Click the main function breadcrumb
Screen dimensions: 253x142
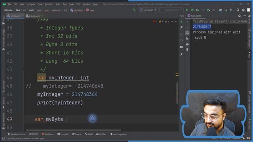tap(90, 10)
